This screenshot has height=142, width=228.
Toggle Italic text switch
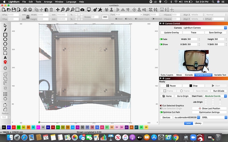[x=126, y=19]
